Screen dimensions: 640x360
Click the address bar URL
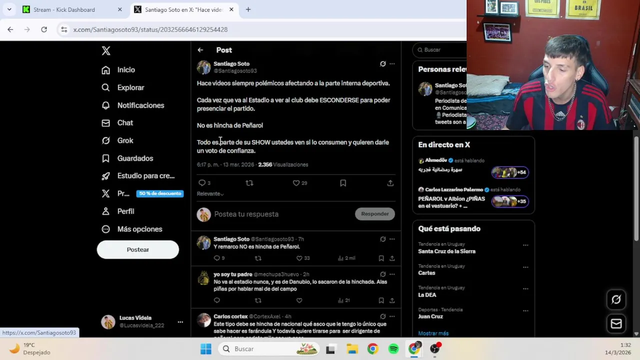(x=150, y=29)
